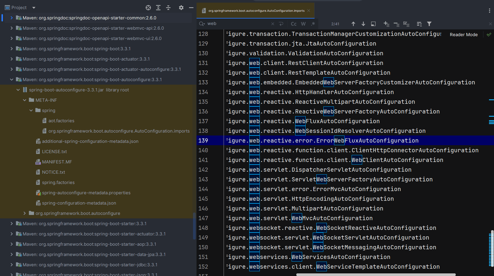Collapse the META-INF folder
Screen dimensions: 494x276
click(24, 100)
